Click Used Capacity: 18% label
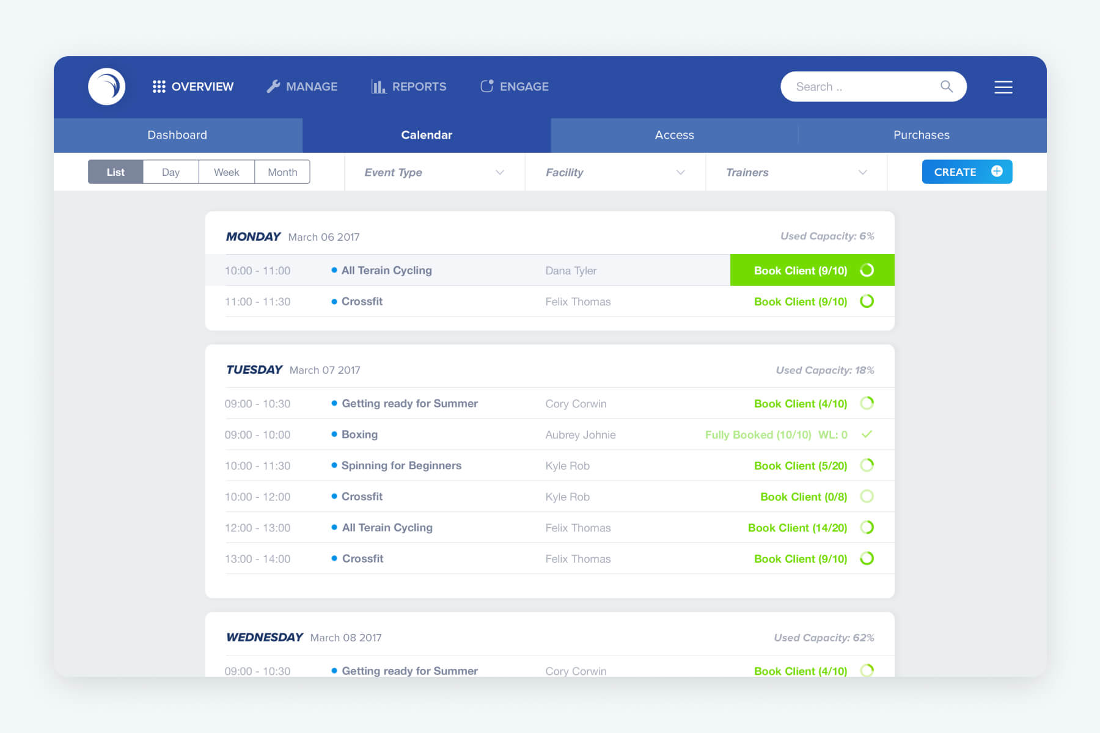The height and width of the screenshot is (733, 1100). (825, 370)
